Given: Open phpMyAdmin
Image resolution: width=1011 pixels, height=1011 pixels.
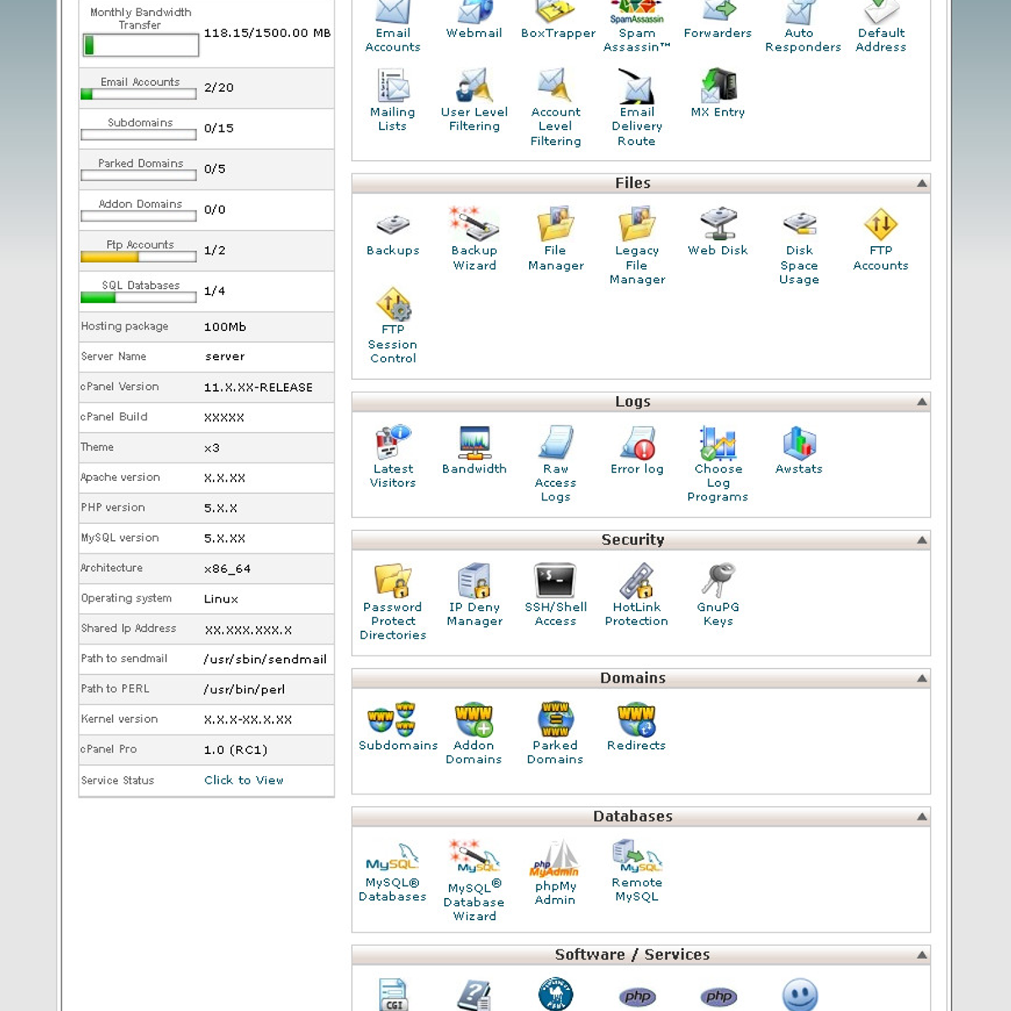Looking at the screenshot, I should pos(556,873).
